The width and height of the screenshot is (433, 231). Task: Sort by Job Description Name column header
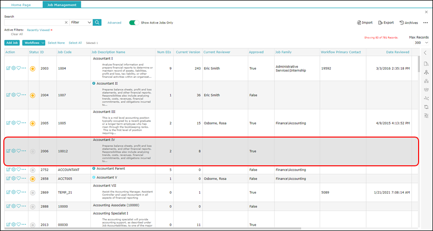[x=108, y=52]
